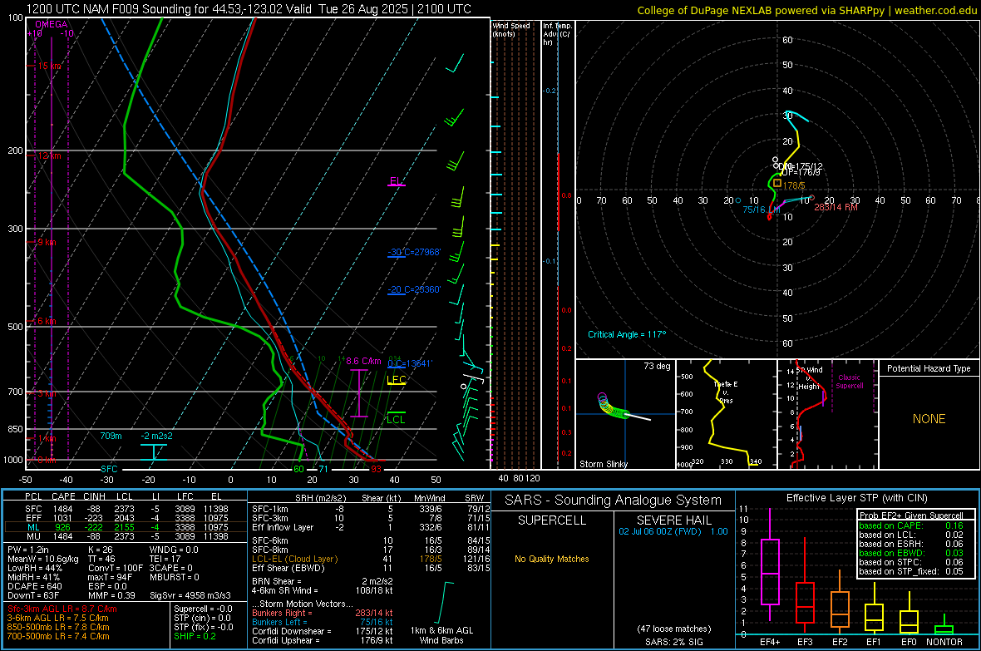Click the red 12 km height marker
Viewport: 981px width, 651px height.
[x=49, y=155]
